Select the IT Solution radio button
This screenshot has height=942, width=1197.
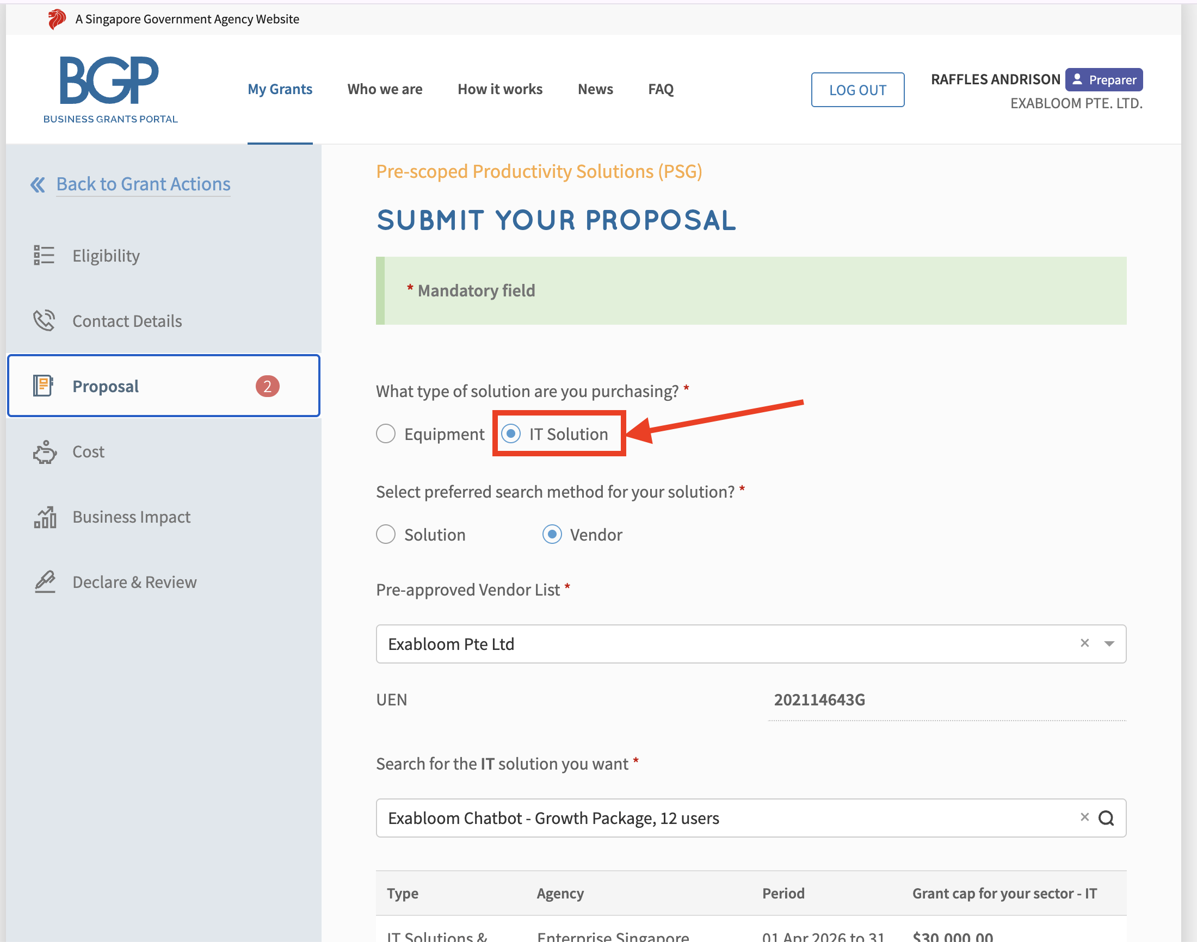click(x=511, y=433)
